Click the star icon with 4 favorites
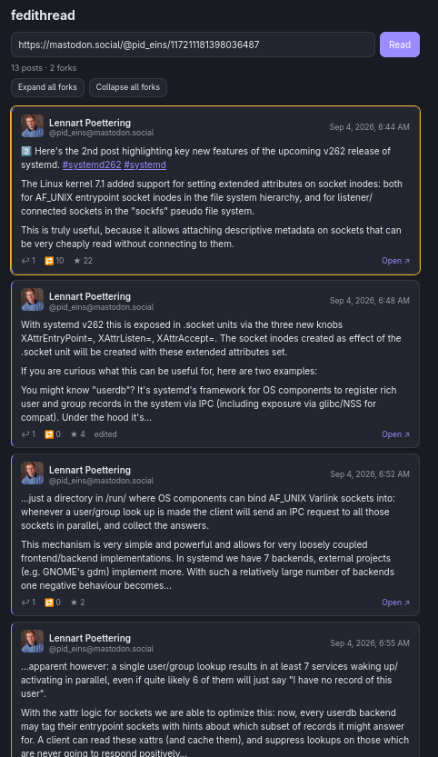Viewport: 438px width, 757px height. coord(74,434)
